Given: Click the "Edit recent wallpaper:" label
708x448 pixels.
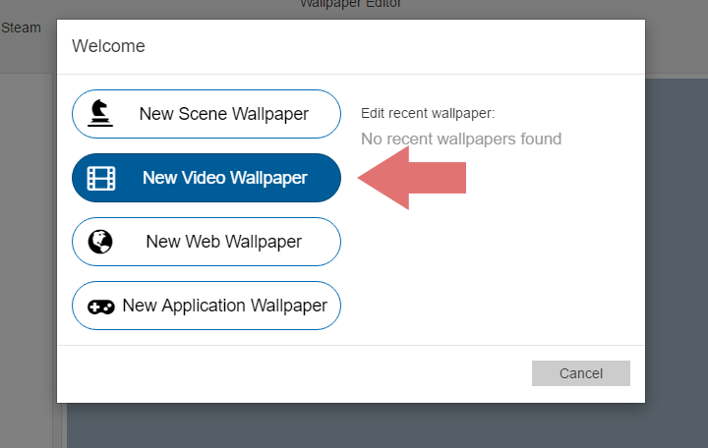Looking at the screenshot, I should pos(428,113).
